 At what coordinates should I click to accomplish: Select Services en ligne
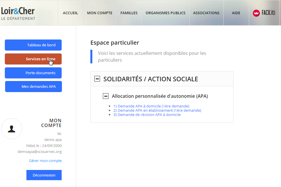coord(33,59)
